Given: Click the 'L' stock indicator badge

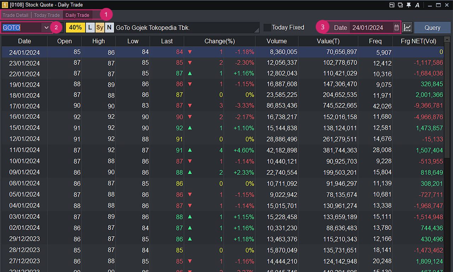Looking at the screenshot, I should tap(90, 28).
